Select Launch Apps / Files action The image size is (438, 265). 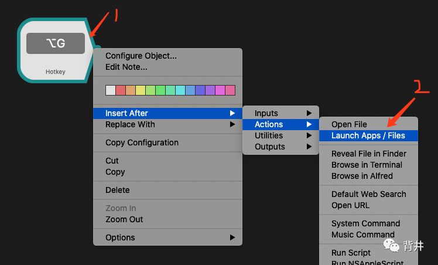click(x=368, y=135)
